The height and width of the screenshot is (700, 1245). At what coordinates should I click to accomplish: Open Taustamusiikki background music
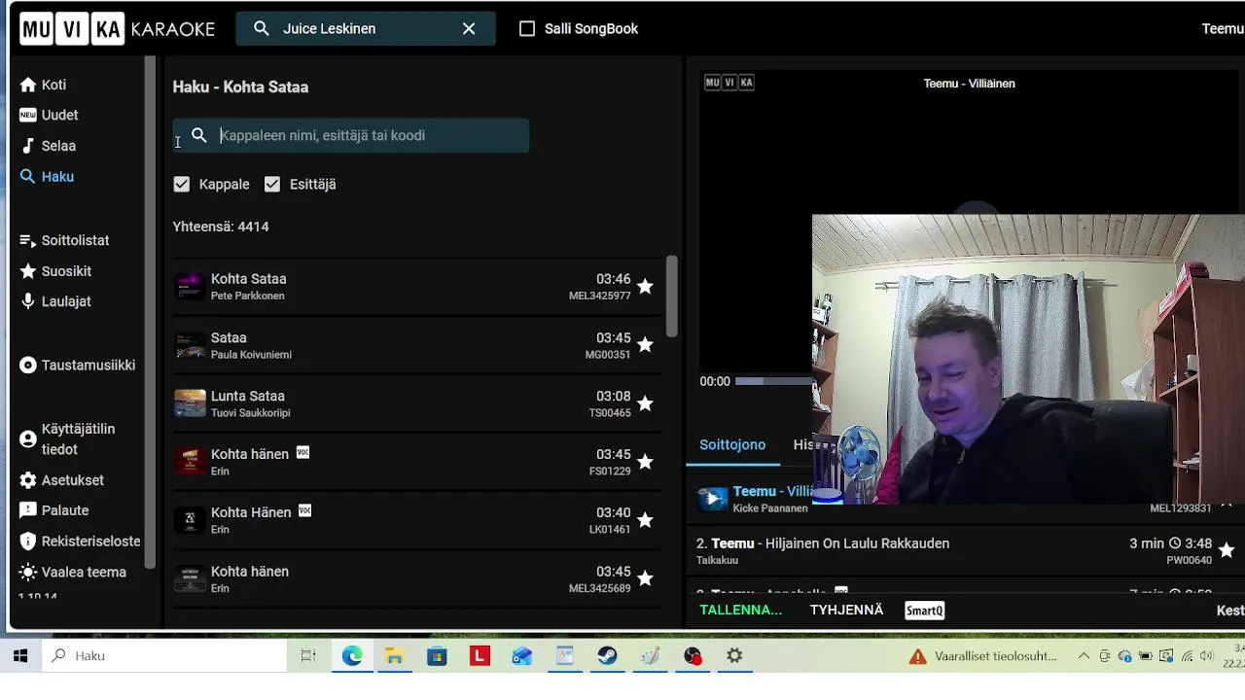click(77, 366)
